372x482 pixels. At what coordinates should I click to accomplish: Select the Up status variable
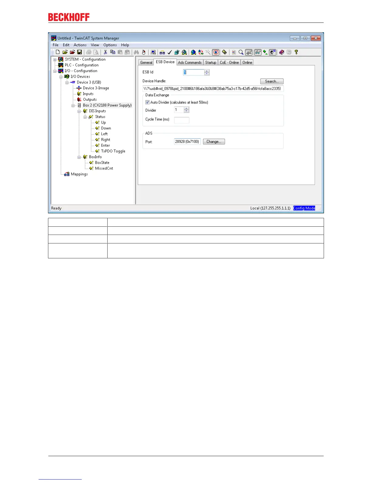tap(103, 122)
